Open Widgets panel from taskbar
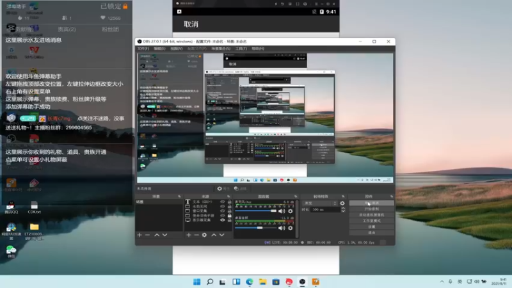 click(x=236, y=282)
